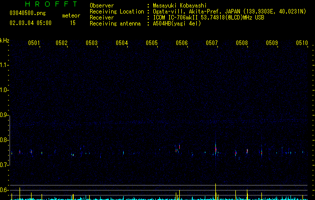Click the observer name Masayuki Kobayashi
Image resolution: width=315 pixels, height=200 pixels.
[x=180, y=5]
